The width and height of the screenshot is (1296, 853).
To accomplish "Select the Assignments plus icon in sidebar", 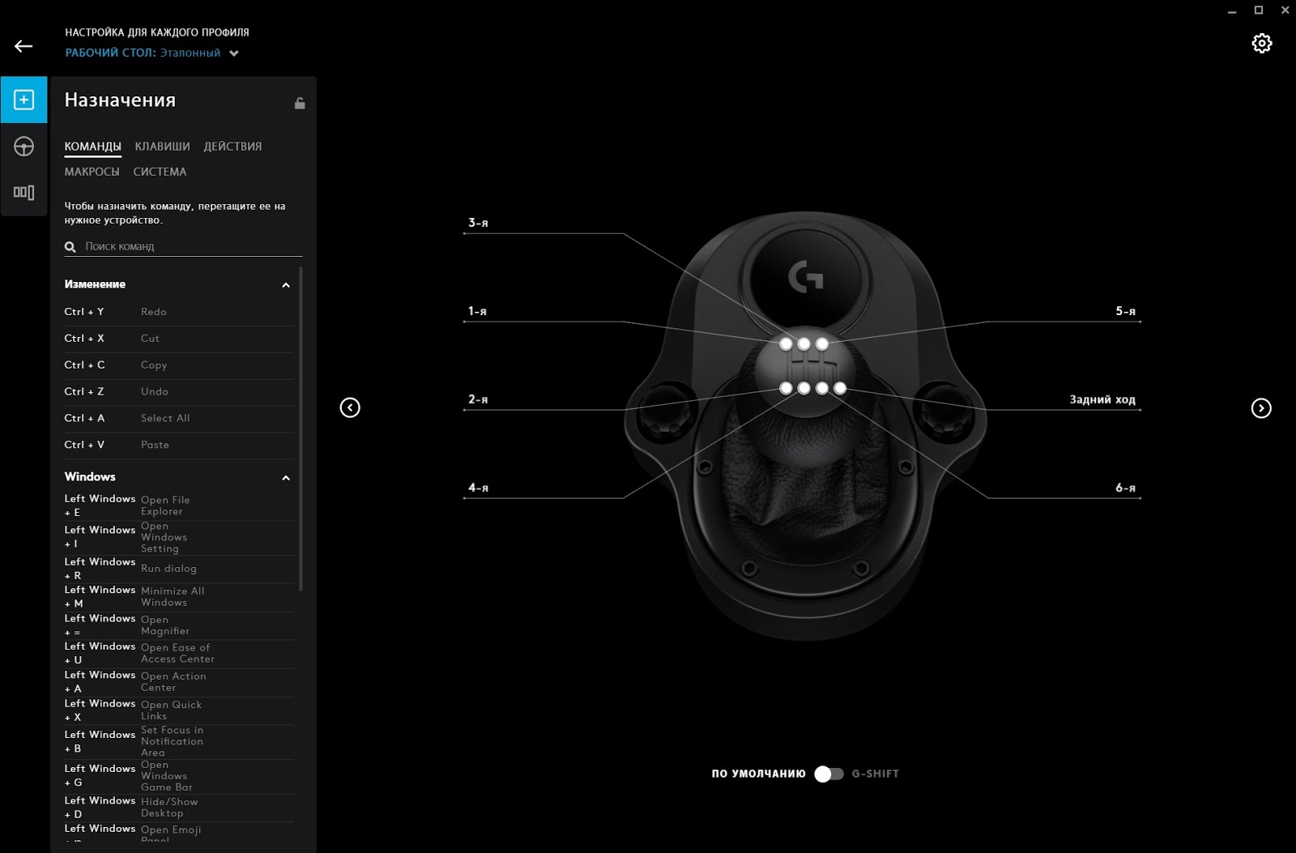I will click(23, 100).
